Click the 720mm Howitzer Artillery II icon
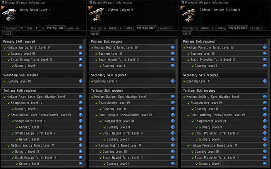The width and height of the screenshot is (271, 169). click(189, 15)
